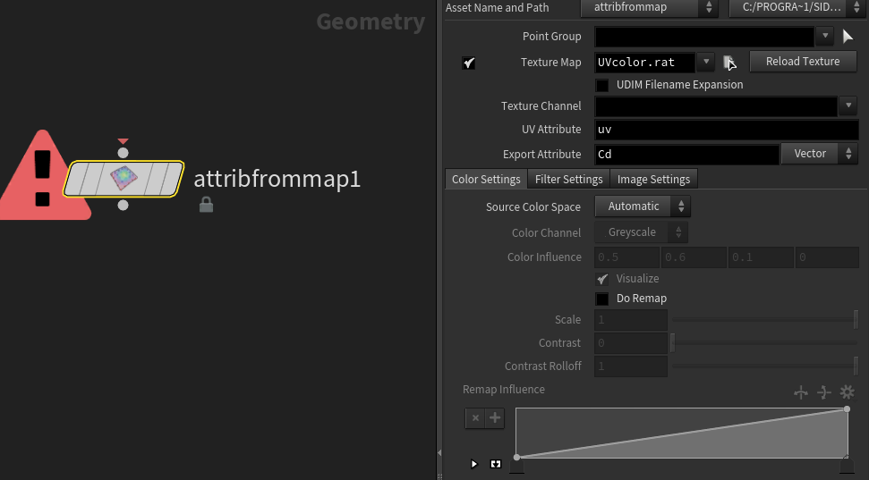Screen dimensions: 869x480
Task: Click the attribfrommap1 node icon
Action: coord(124,179)
